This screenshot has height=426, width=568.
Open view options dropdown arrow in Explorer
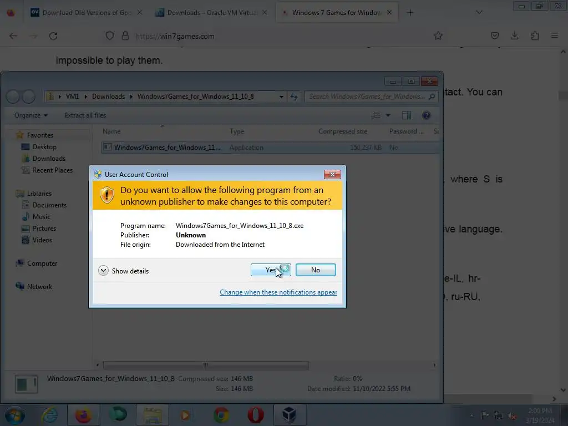tap(388, 115)
